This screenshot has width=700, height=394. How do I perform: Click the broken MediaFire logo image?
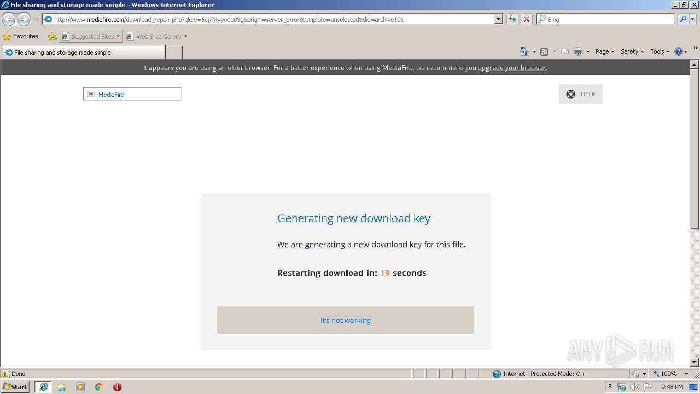click(x=132, y=94)
